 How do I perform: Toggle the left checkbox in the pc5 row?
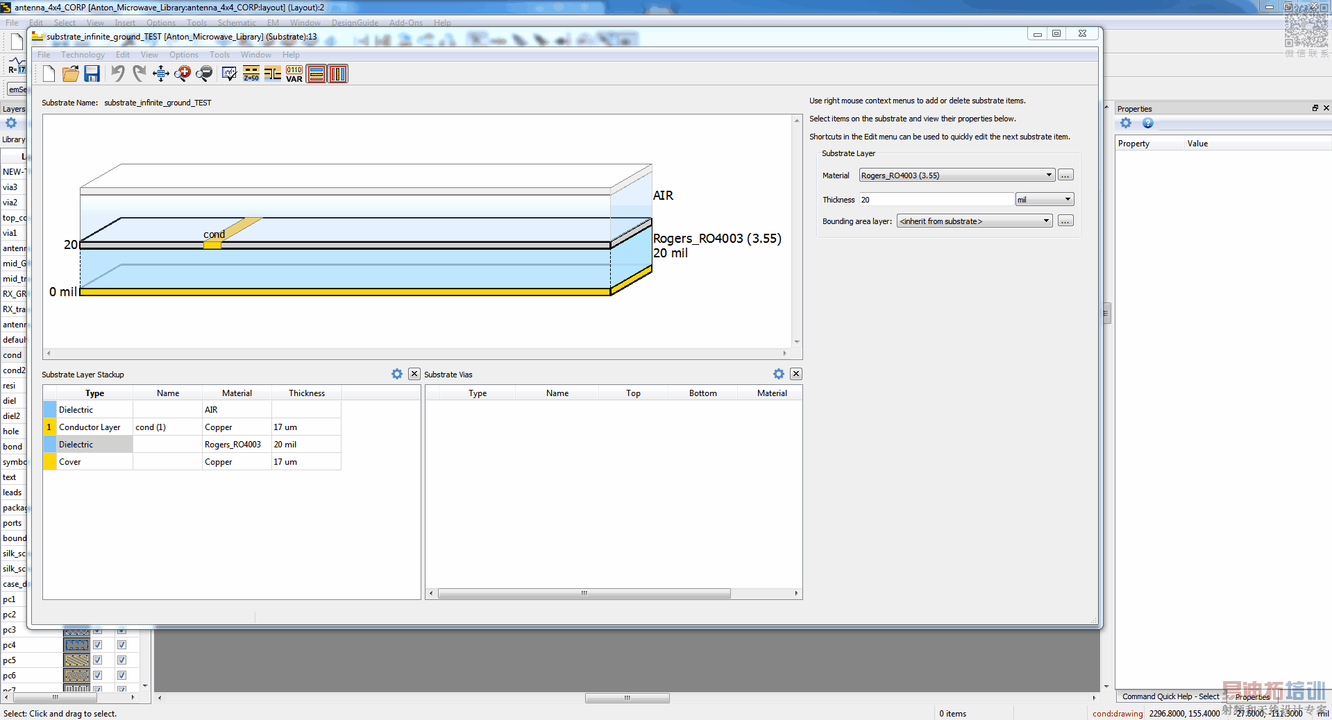(98, 660)
